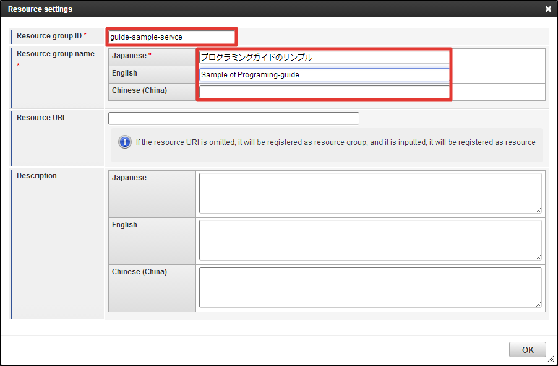Click the English resource group name field
This screenshot has width=558, height=366.
324,75
